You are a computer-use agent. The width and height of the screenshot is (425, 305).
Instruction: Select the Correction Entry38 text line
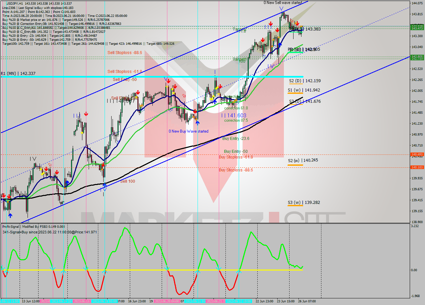61,24
